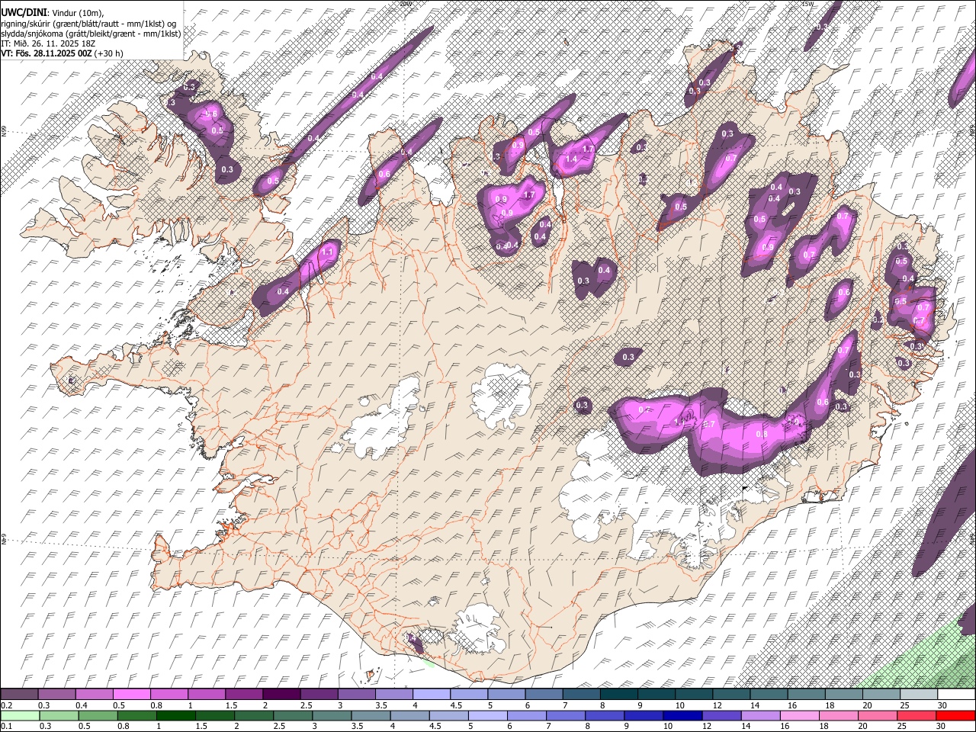Click the '(+30 h)' forecast lead text

[109, 53]
